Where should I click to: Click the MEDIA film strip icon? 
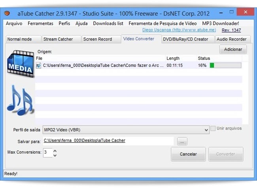click(x=21, y=64)
